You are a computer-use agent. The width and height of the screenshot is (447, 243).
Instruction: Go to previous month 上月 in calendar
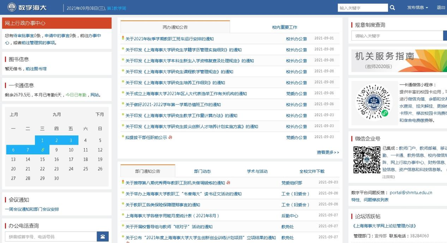click(14, 114)
